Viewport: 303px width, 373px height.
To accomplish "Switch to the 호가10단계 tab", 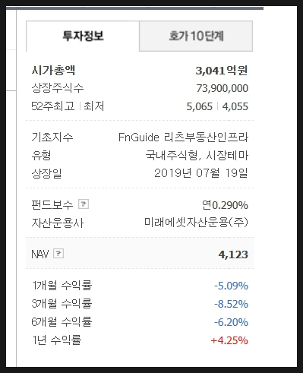I will pos(196,36).
